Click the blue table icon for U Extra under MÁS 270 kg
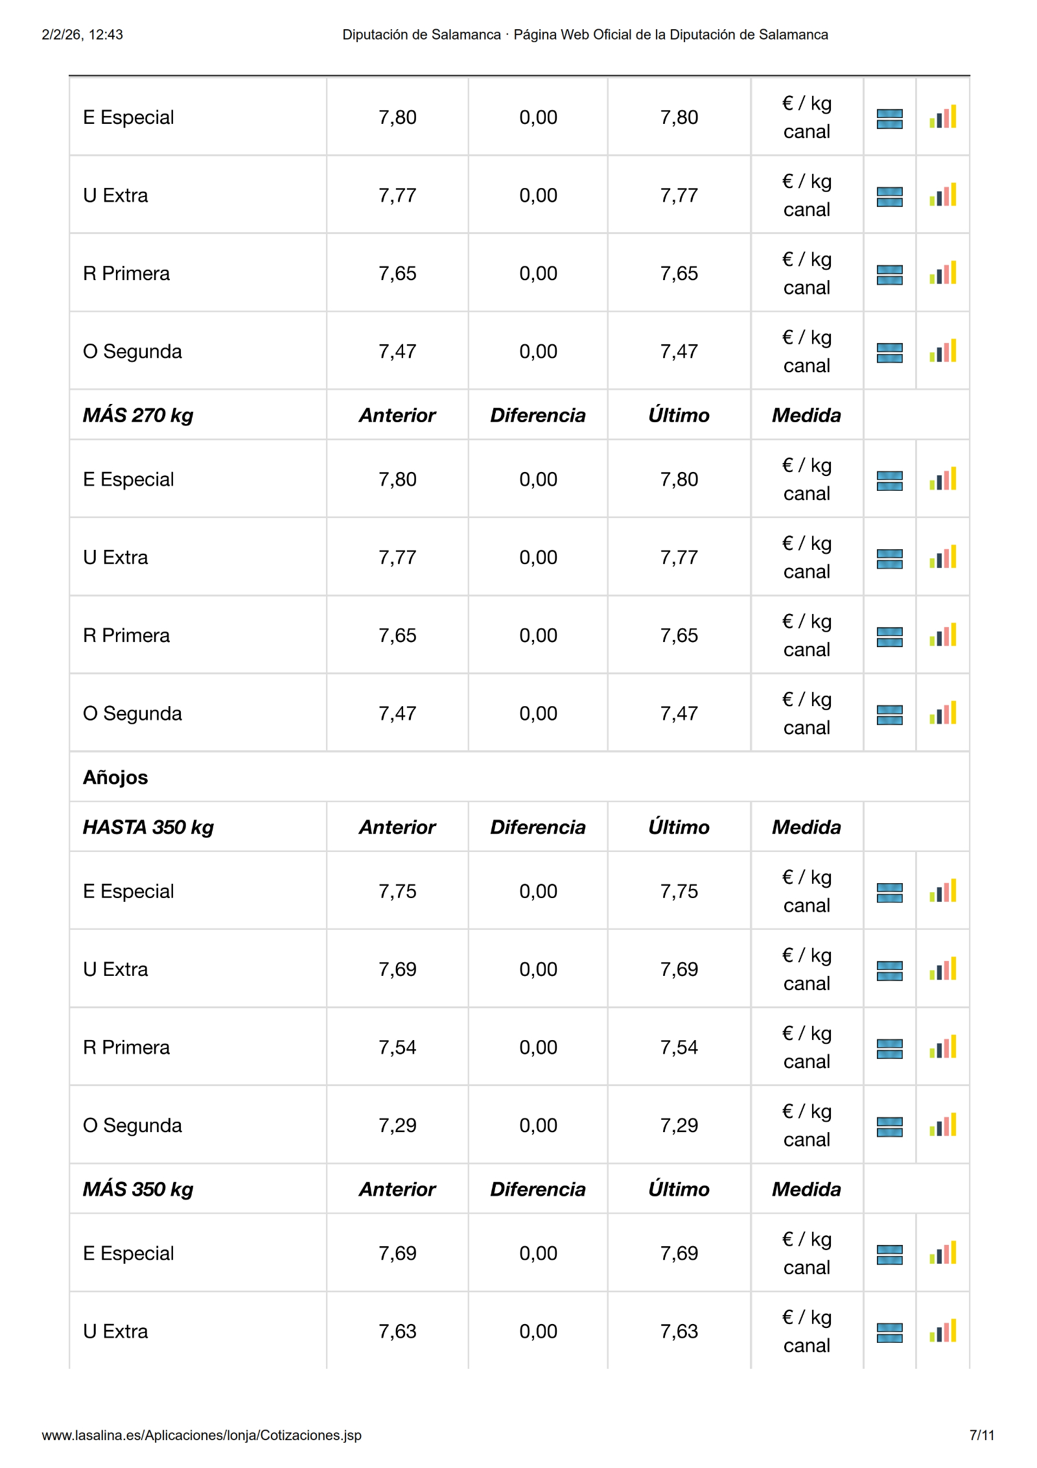The width and height of the screenshot is (1037, 1468). point(889,559)
